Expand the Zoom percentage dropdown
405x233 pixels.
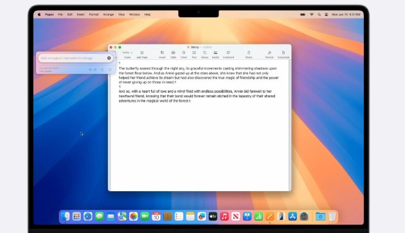(x=127, y=53)
